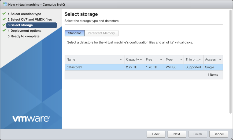Screen dimensions: 233x140
Task: Expand the Thin provisioning column chevron
Action: point(200,60)
